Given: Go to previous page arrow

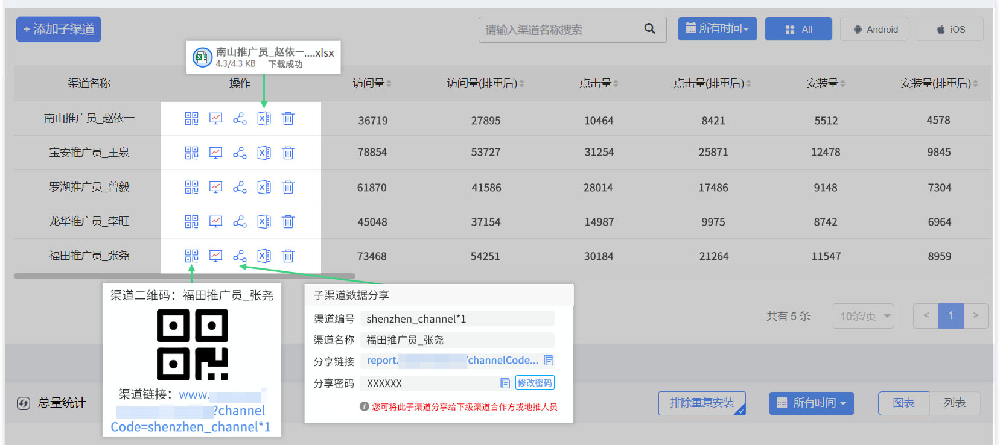Looking at the screenshot, I should [926, 315].
